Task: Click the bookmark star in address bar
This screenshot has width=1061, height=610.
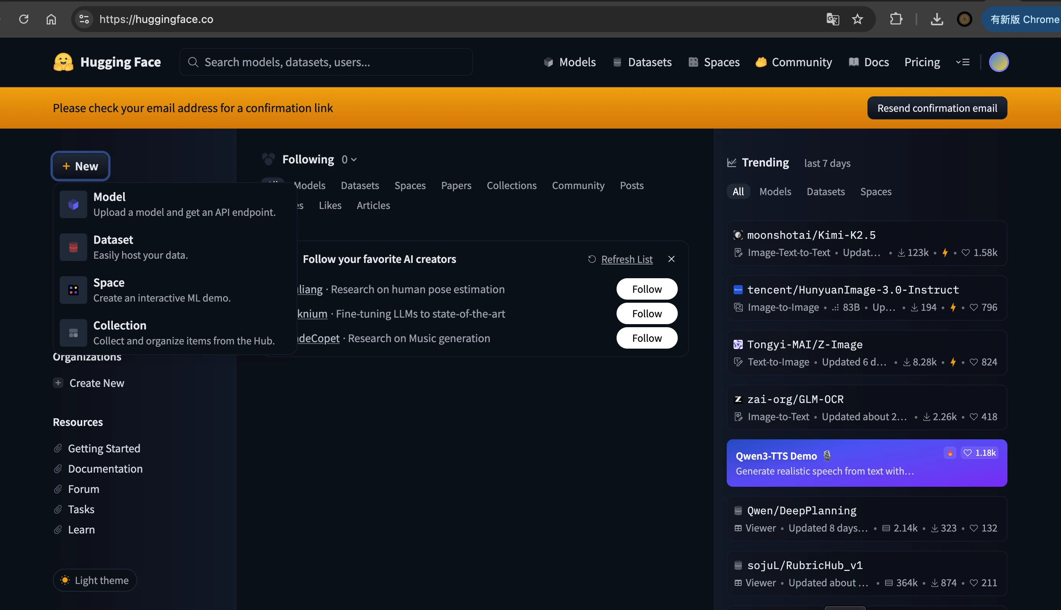Action: (857, 19)
